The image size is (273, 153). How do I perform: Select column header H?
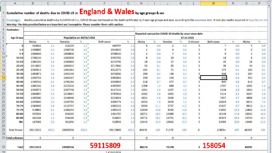click(141, 3)
